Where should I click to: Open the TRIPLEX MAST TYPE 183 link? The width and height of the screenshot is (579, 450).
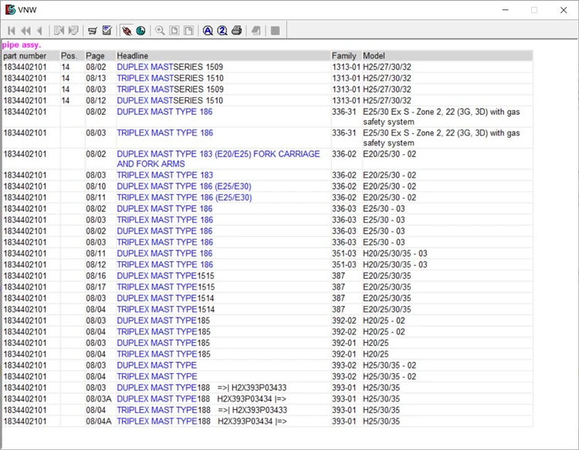click(164, 175)
